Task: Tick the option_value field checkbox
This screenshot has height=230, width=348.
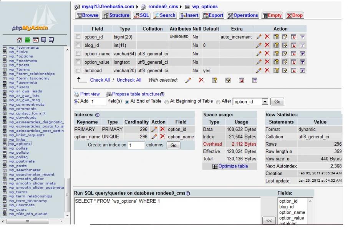Action: pyautogui.click(x=78, y=62)
